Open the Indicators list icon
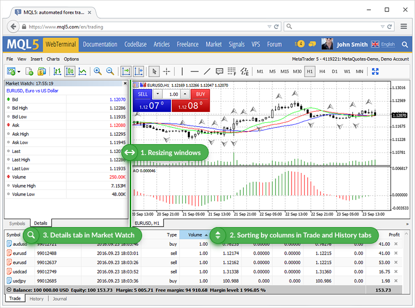The height and width of the screenshot is (308, 415). pyautogui.click(x=231, y=72)
